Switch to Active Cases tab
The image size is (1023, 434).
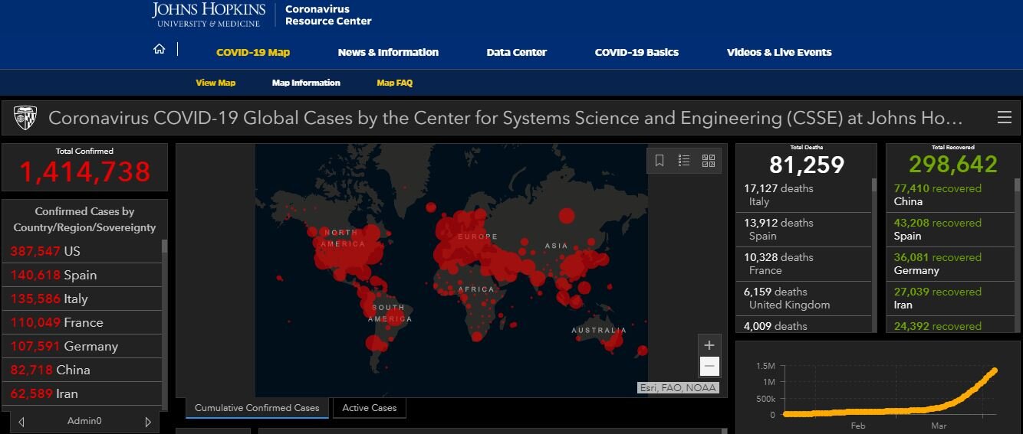tap(370, 408)
